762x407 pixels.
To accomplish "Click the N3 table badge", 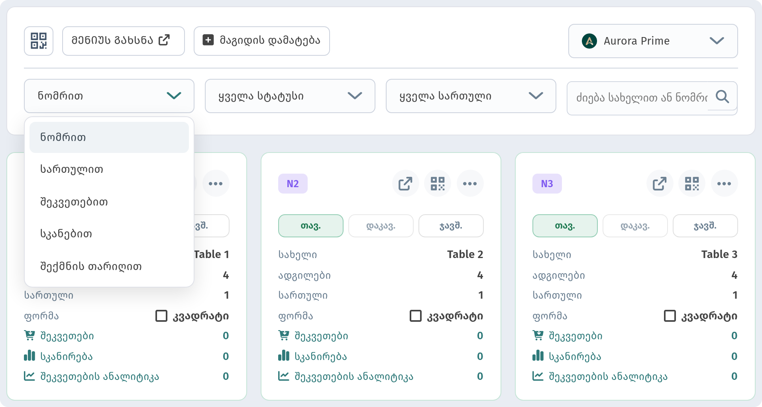I will point(547,184).
